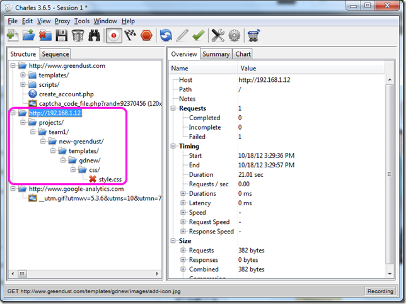This screenshot has height=304, width=406.
Task: Switch to the Overview tab
Action: pos(184,54)
